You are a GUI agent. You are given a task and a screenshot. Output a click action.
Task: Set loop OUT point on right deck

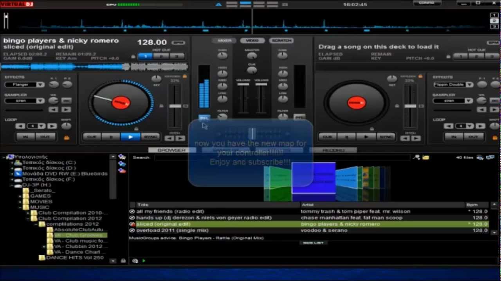pos(474,137)
